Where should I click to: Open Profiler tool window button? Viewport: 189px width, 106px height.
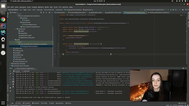(x=44, y=103)
